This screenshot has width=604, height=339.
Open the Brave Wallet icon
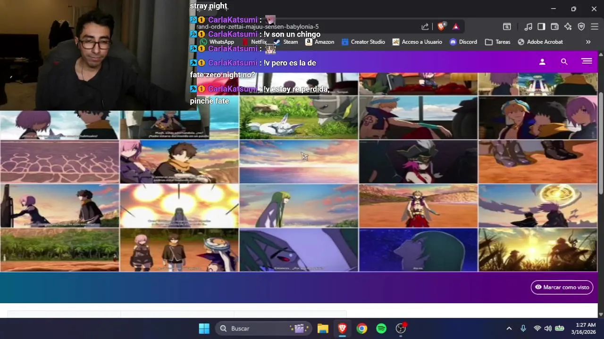click(x=555, y=27)
